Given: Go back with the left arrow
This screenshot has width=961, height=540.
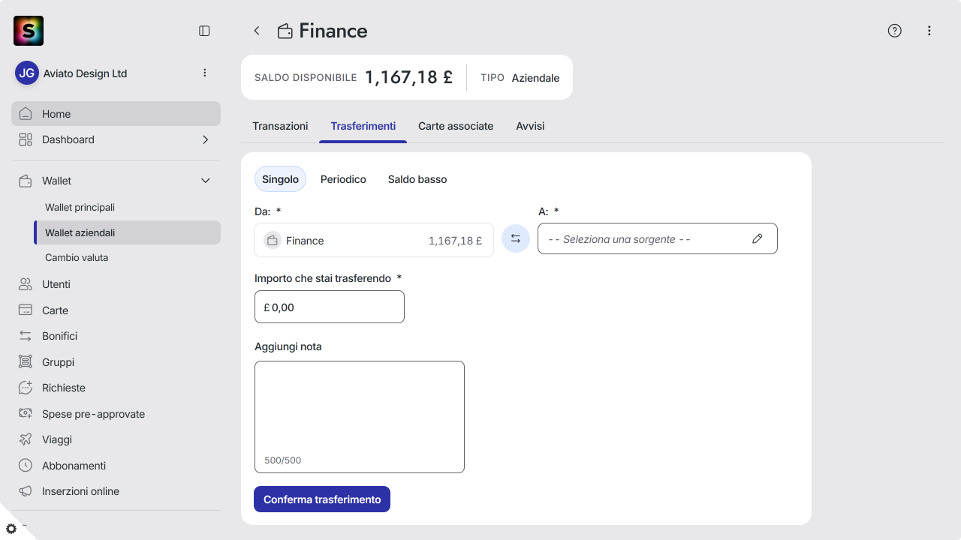Looking at the screenshot, I should [257, 31].
